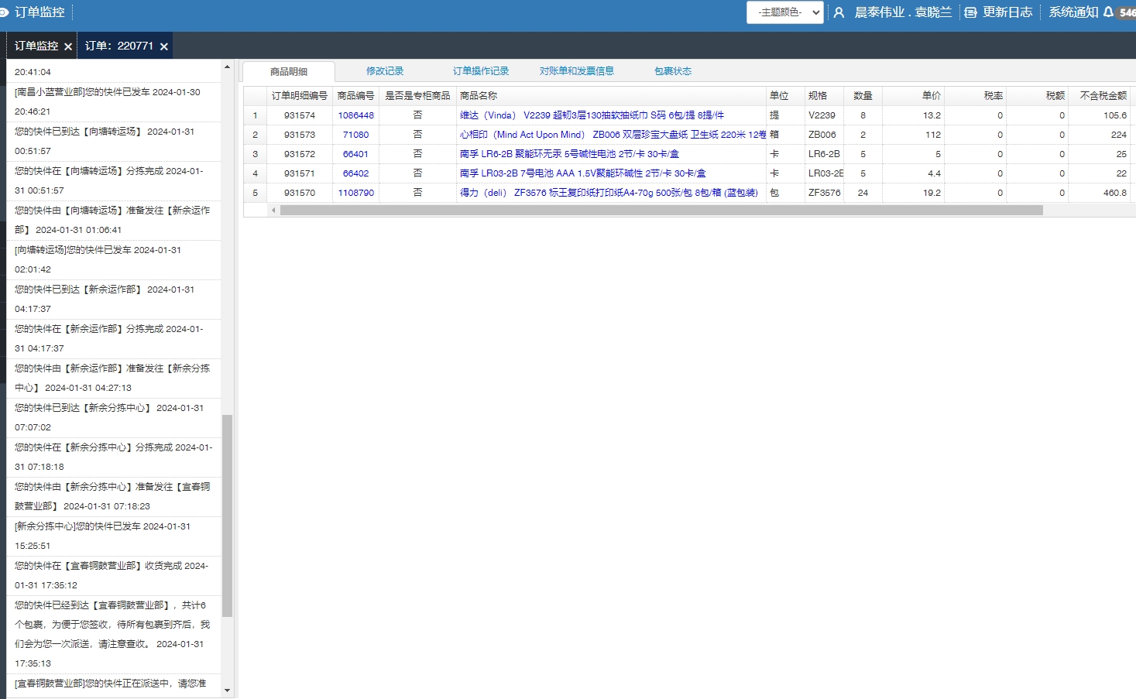Click amount cell 105.6
Image resolution: width=1136 pixels, height=699 pixels.
[1099, 115]
